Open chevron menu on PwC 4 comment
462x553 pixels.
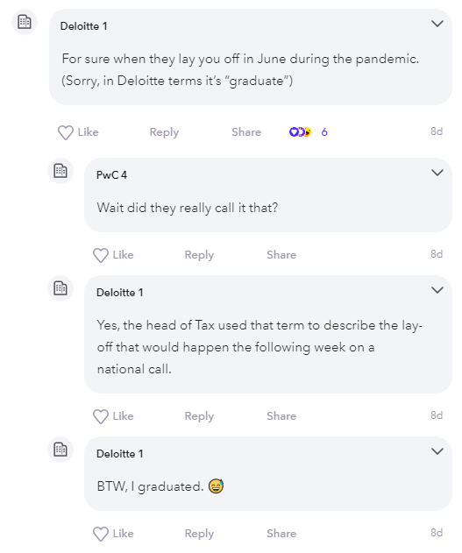click(437, 173)
